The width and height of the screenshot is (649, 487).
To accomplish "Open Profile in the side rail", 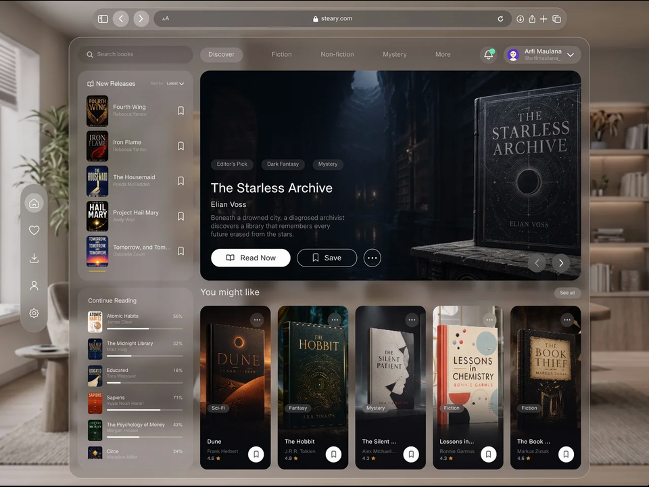I will (34, 285).
